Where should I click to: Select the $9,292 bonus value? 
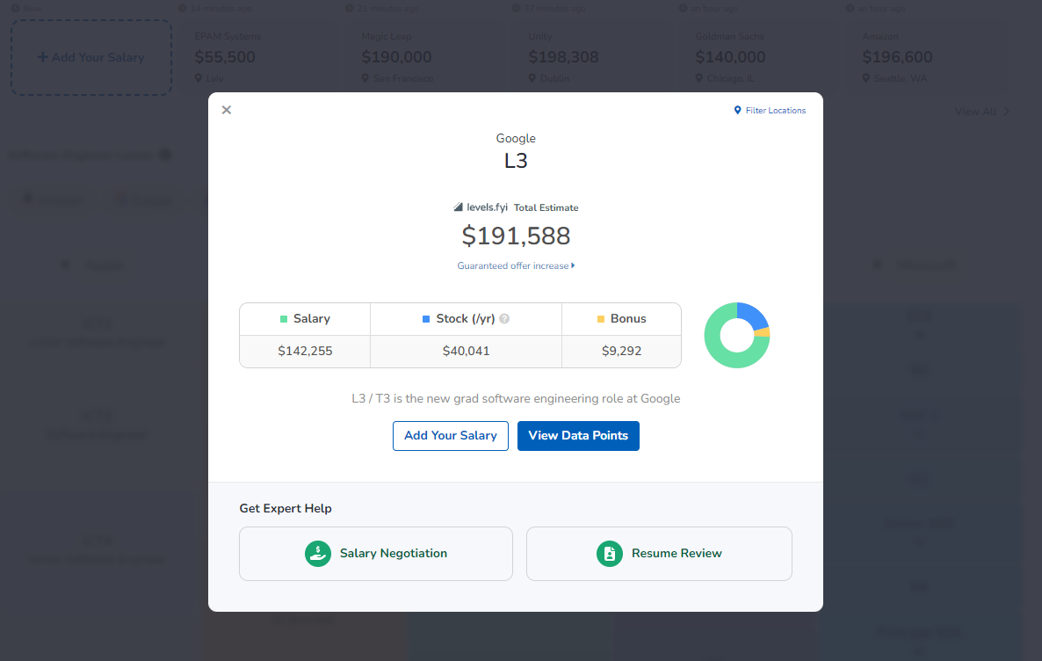tap(621, 351)
